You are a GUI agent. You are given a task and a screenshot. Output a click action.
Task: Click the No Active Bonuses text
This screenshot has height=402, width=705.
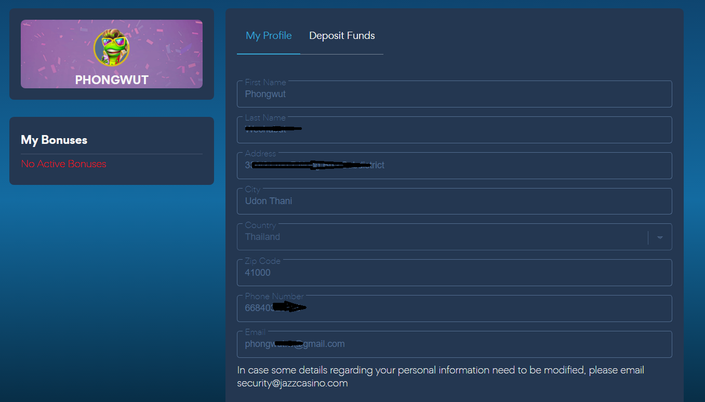click(63, 164)
